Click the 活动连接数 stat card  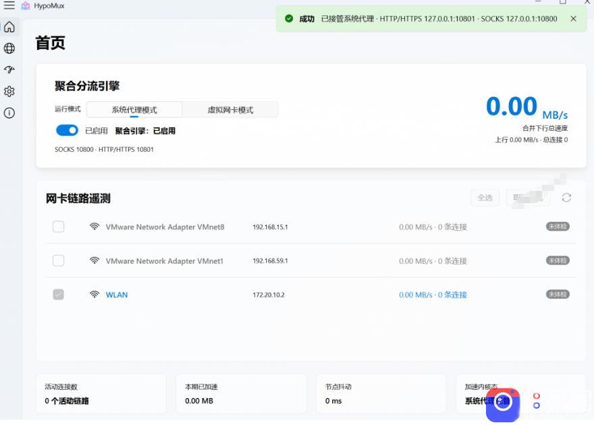[x=101, y=393]
